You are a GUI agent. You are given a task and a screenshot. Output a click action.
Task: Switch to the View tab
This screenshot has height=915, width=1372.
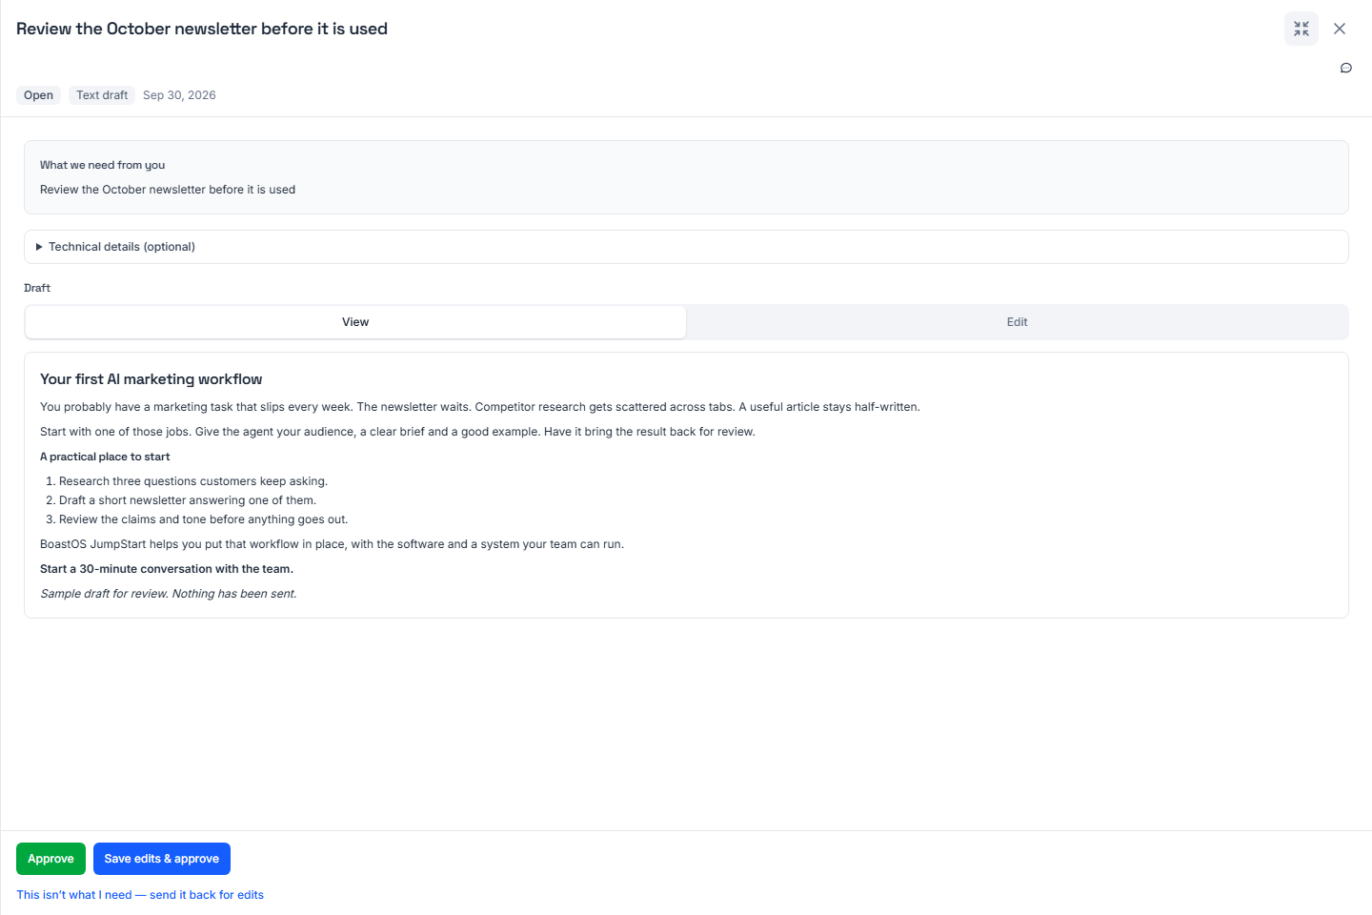[x=355, y=322]
